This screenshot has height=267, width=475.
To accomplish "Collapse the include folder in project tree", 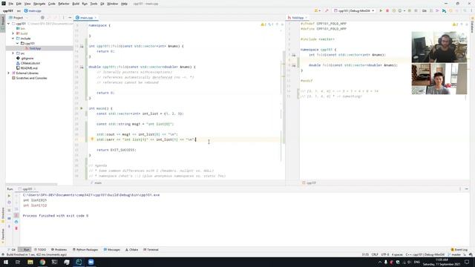I will [x=13, y=38].
